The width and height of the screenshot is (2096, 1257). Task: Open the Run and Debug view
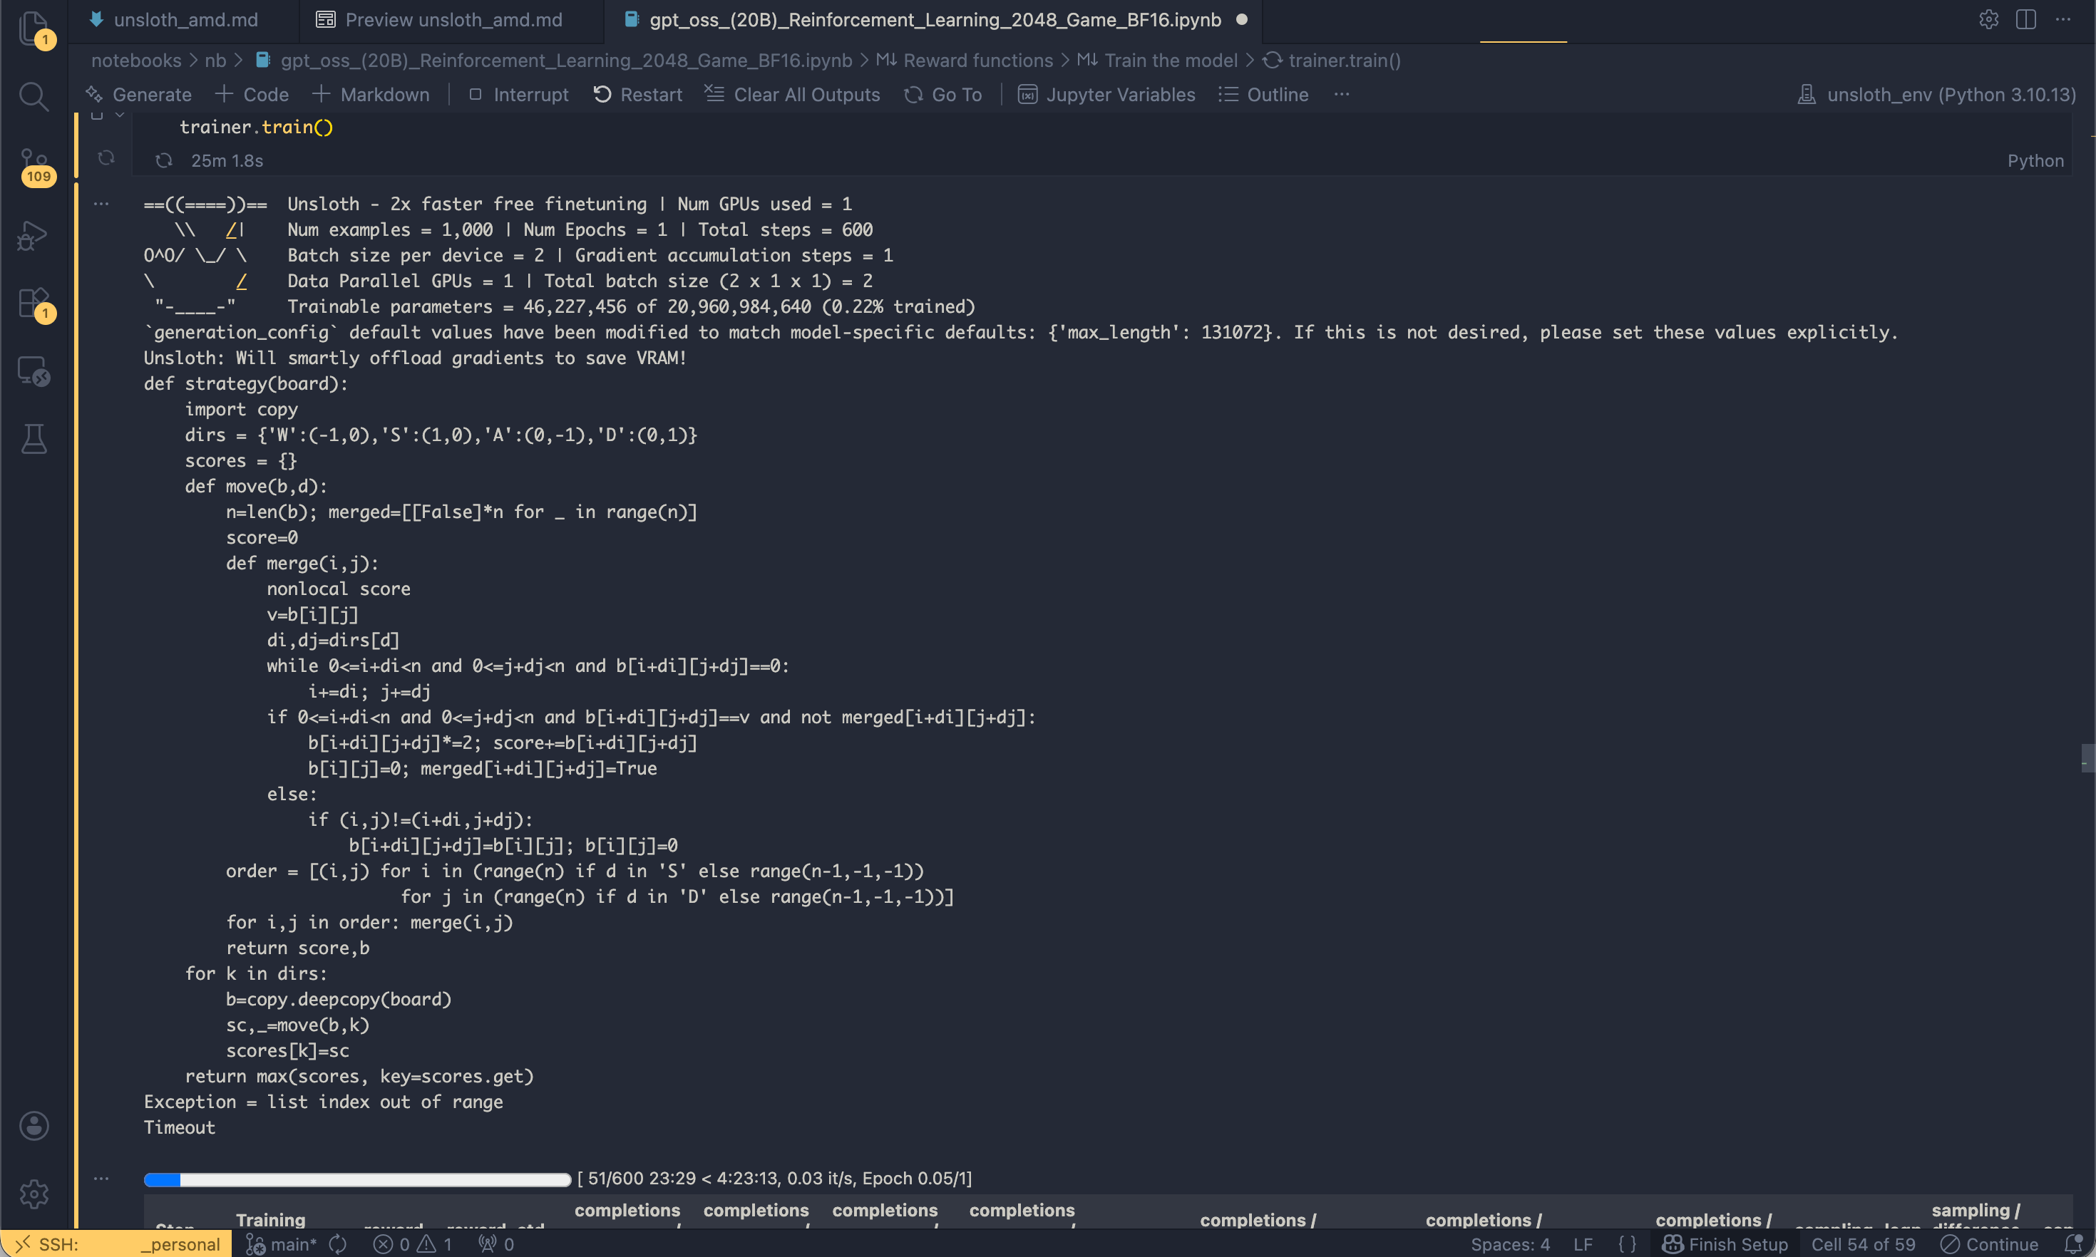tap(33, 235)
